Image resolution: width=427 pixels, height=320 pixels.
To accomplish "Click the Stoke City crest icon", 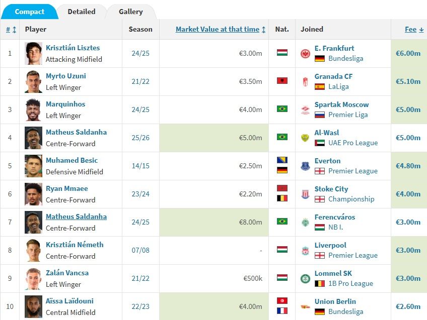I will (305, 194).
